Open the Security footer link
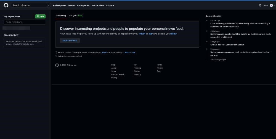This screenshot has height=139, width=276. (x=137, y=74)
